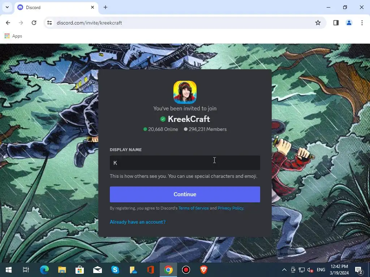
Task: Select the Discord browser tab
Action: (x=56, y=7)
